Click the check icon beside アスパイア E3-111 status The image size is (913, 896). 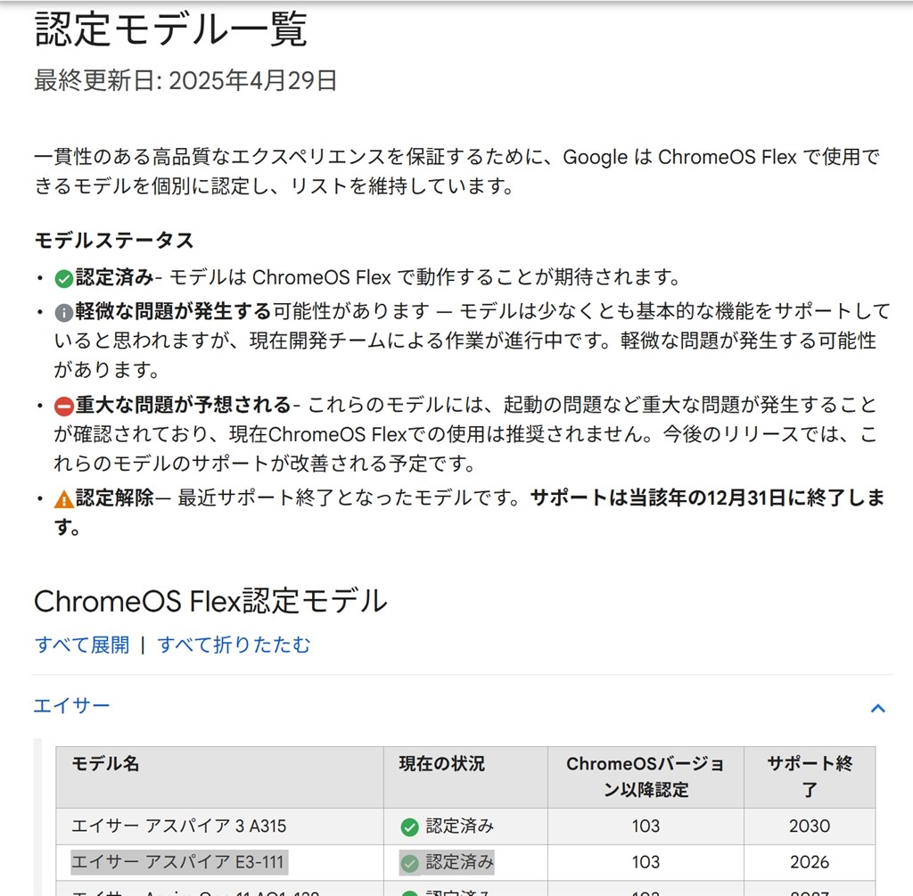[409, 861]
